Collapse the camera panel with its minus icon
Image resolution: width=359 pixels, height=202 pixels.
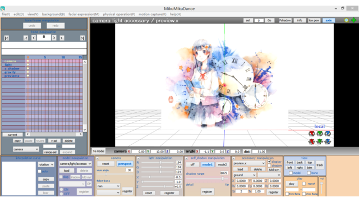[97, 158]
